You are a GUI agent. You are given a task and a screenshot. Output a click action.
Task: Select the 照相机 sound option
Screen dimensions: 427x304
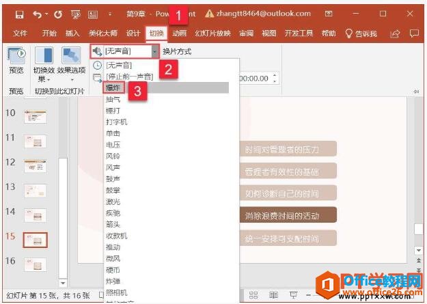[x=117, y=293]
